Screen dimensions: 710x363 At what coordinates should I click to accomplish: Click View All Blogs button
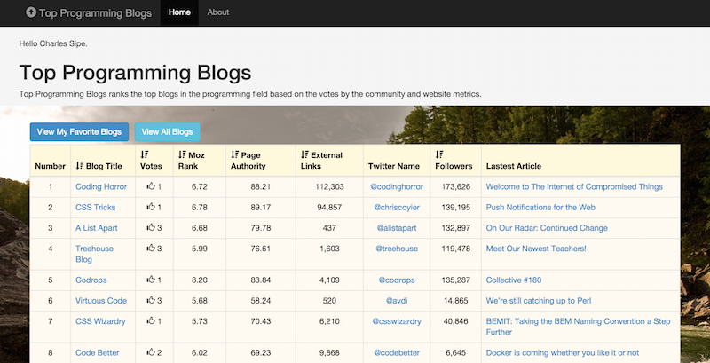(167, 131)
